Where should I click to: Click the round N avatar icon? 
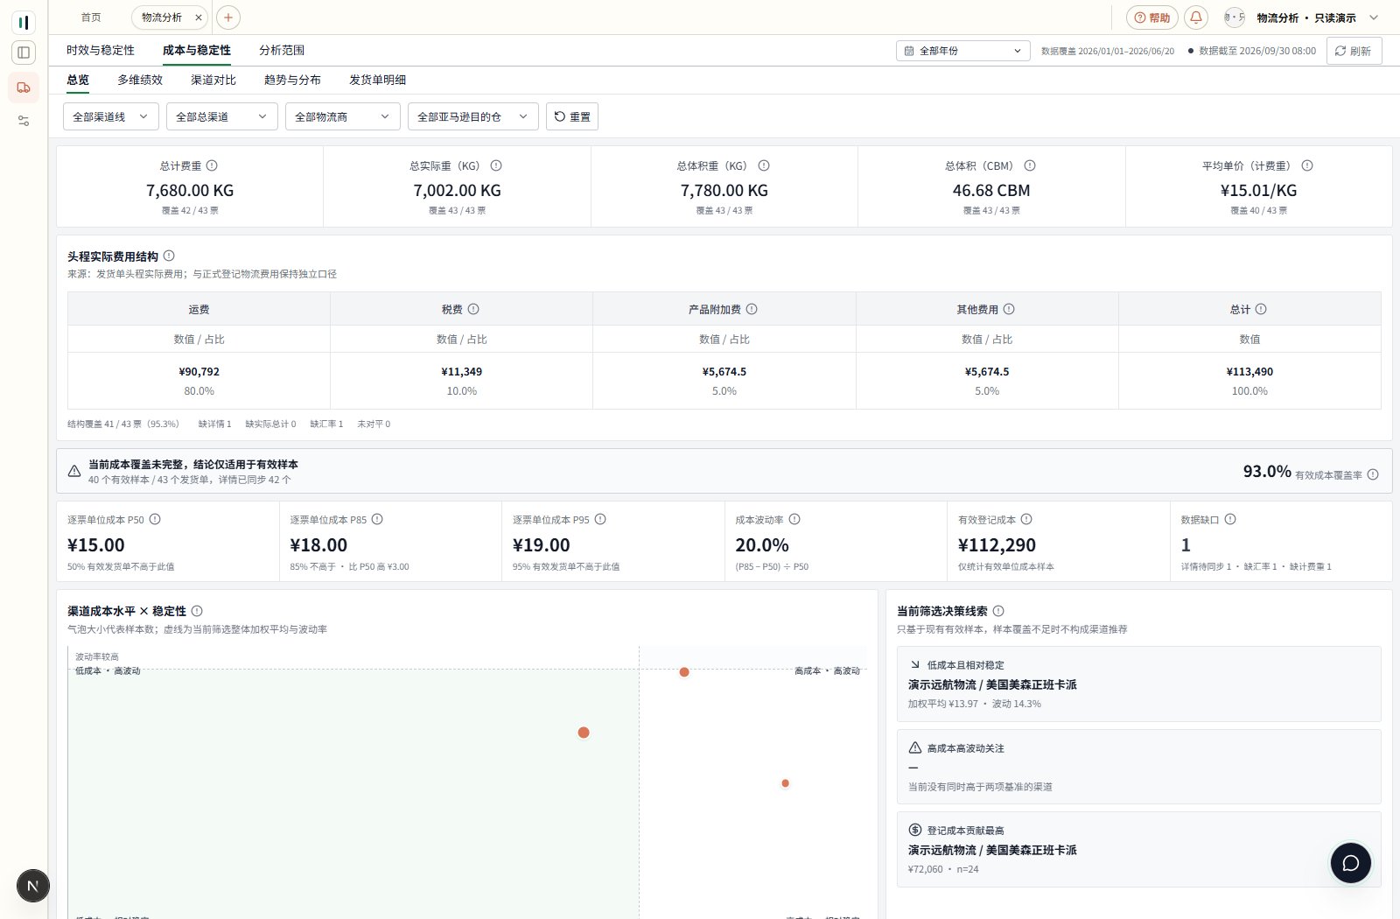(33, 886)
